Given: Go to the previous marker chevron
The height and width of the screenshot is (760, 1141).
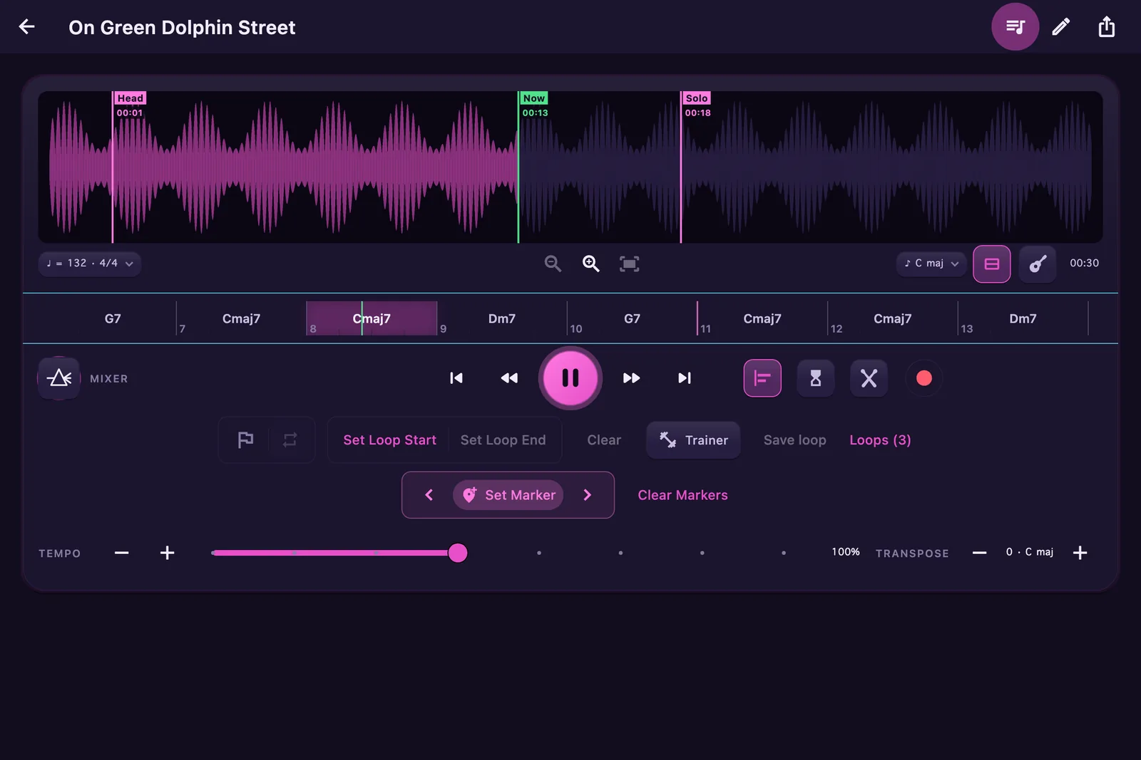Looking at the screenshot, I should [429, 495].
